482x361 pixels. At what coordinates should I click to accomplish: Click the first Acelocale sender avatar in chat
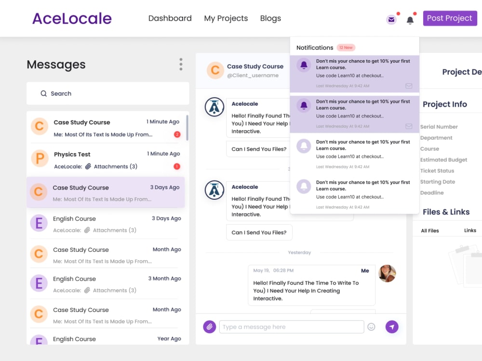[x=214, y=107]
